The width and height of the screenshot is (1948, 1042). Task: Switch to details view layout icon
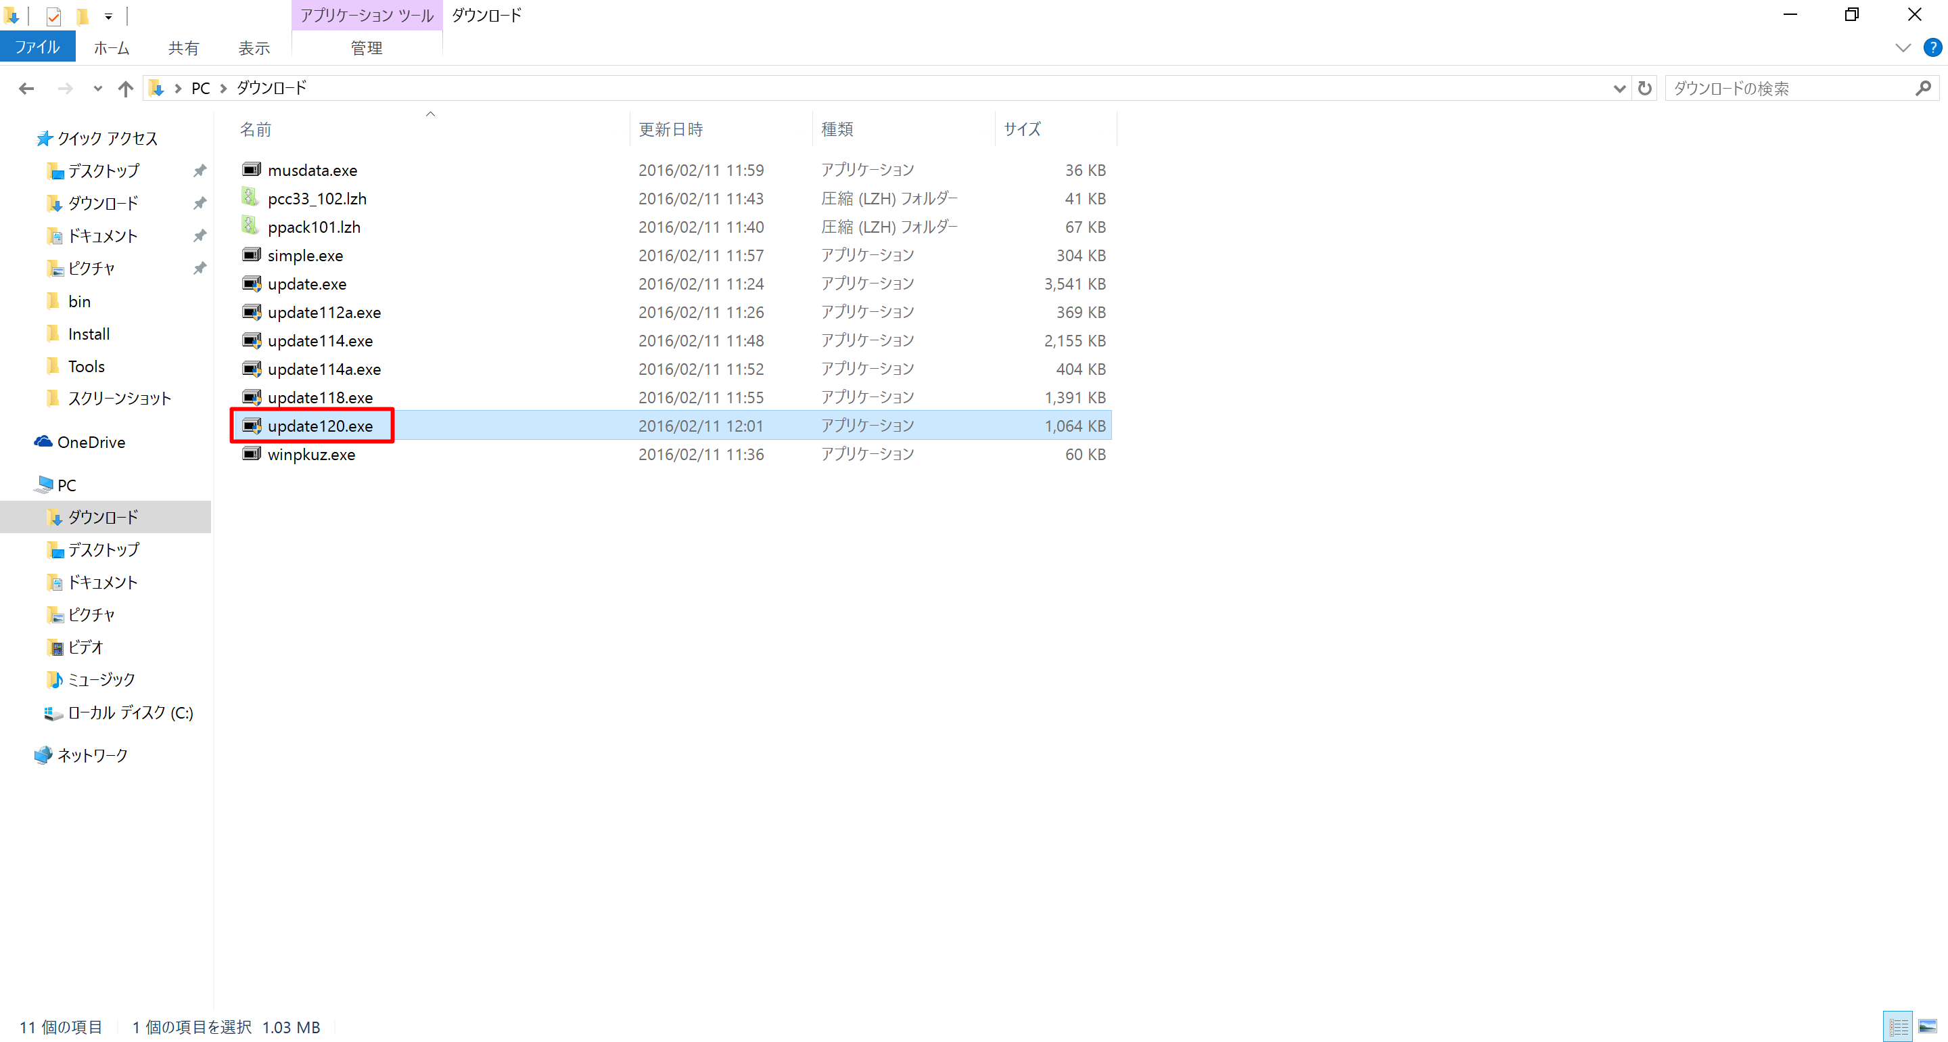[1898, 1026]
